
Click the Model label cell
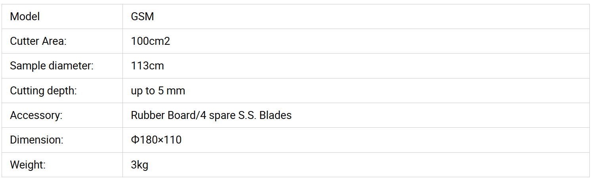[x=25, y=17]
